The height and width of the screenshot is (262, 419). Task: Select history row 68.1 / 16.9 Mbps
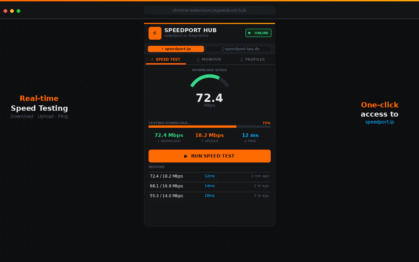tap(210, 186)
